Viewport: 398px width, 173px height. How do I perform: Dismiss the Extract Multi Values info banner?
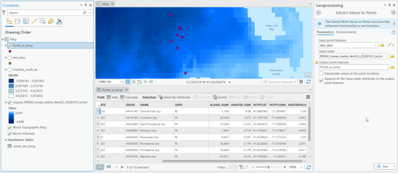394,24
